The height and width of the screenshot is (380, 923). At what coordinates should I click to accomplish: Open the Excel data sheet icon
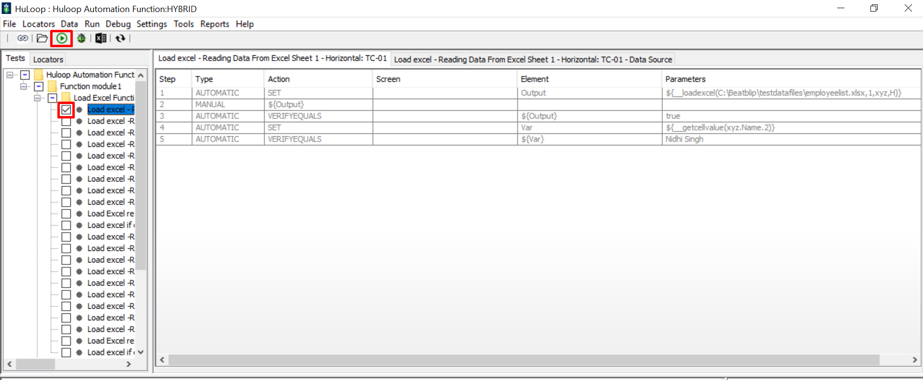100,38
